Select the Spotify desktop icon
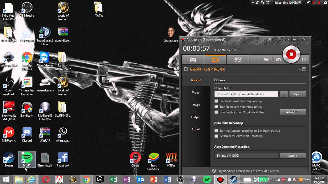This screenshot has width=328, height=184. 27,159
